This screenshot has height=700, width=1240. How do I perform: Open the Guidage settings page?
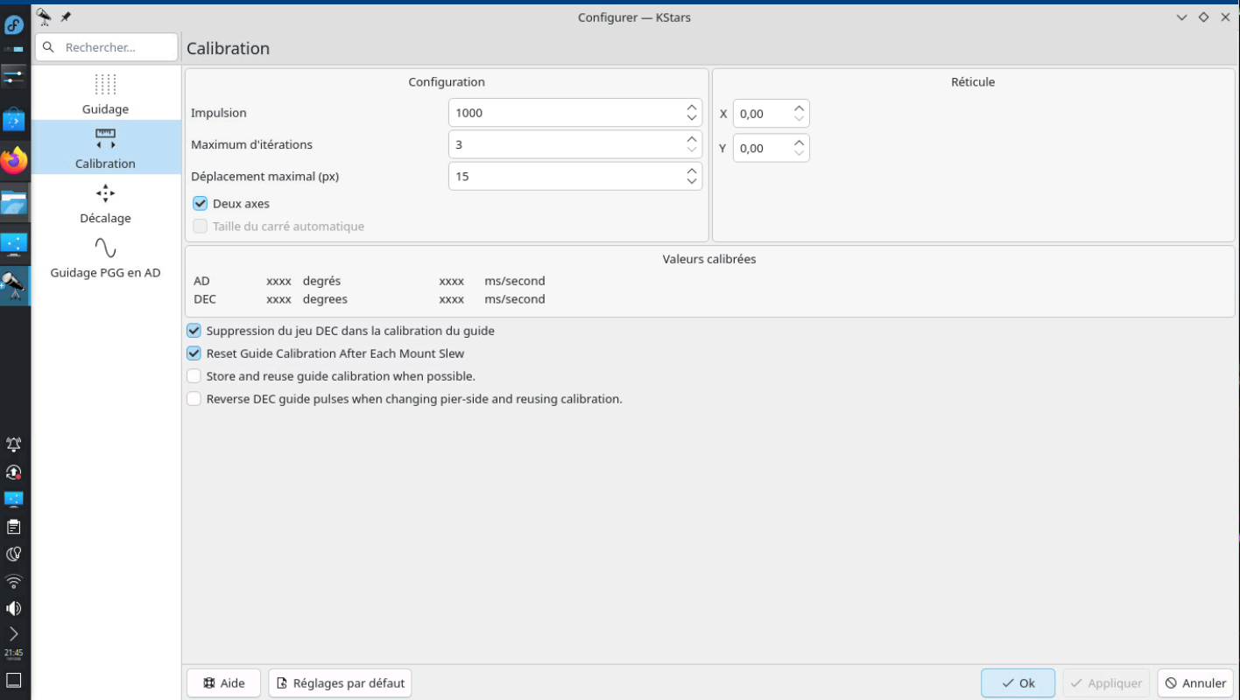105,94
